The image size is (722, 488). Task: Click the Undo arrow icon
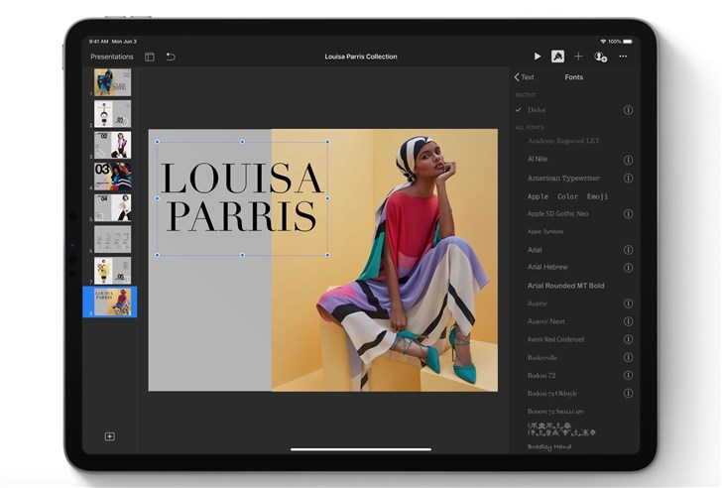[x=171, y=57]
